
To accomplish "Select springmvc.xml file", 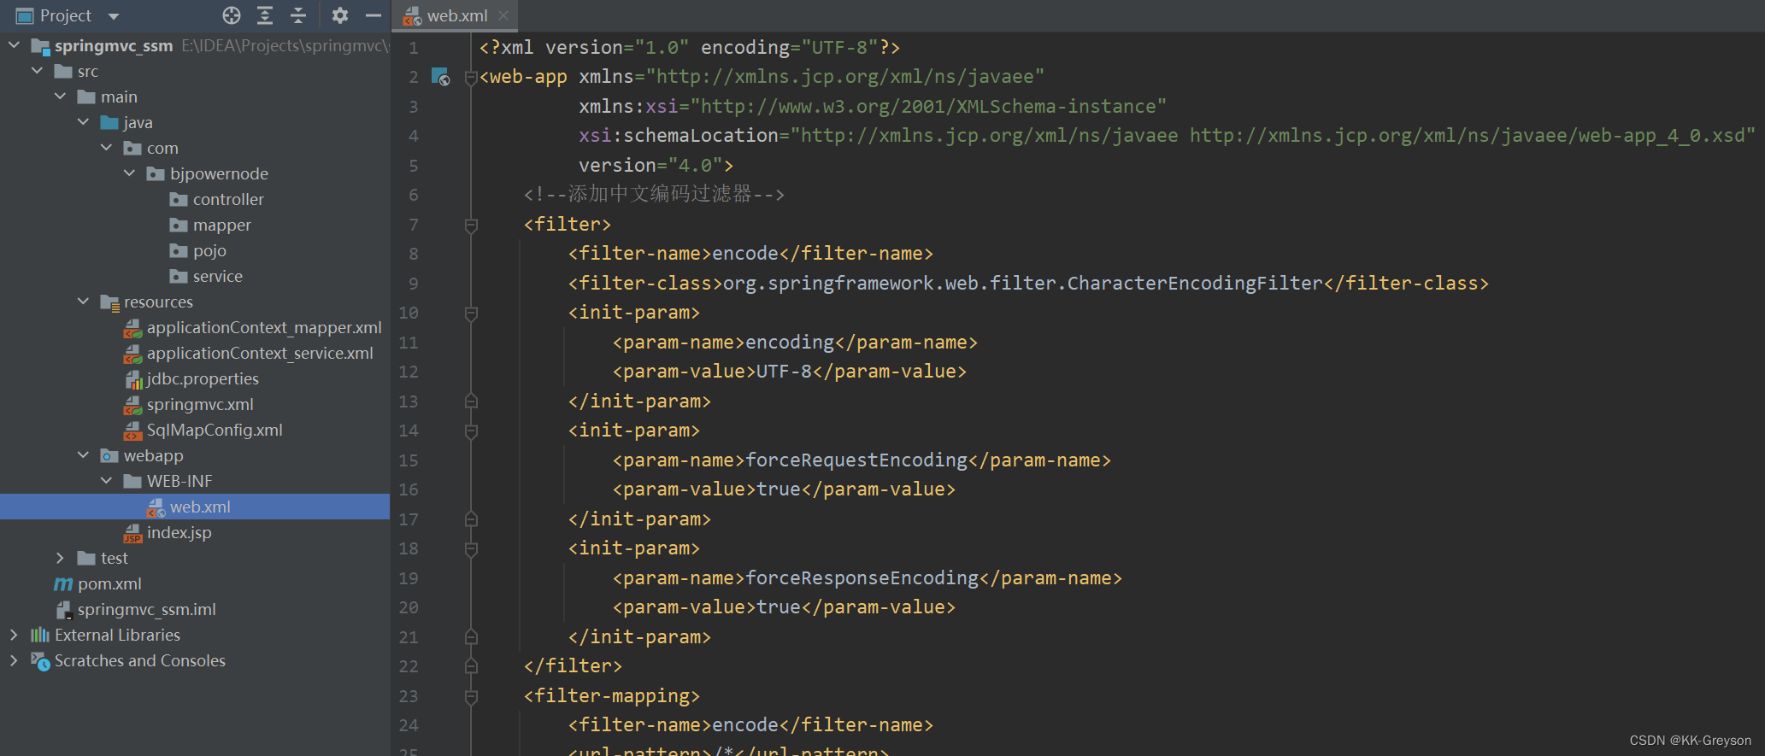I will tap(200, 404).
